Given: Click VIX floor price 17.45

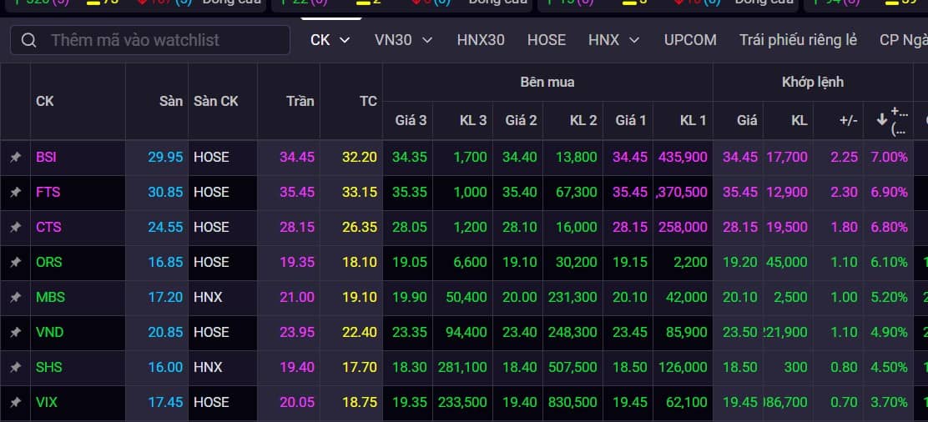Looking at the screenshot, I should pyautogui.click(x=165, y=402).
